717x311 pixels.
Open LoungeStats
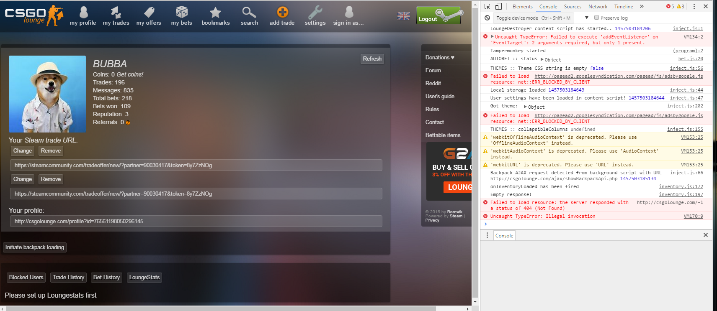coord(144,277)
